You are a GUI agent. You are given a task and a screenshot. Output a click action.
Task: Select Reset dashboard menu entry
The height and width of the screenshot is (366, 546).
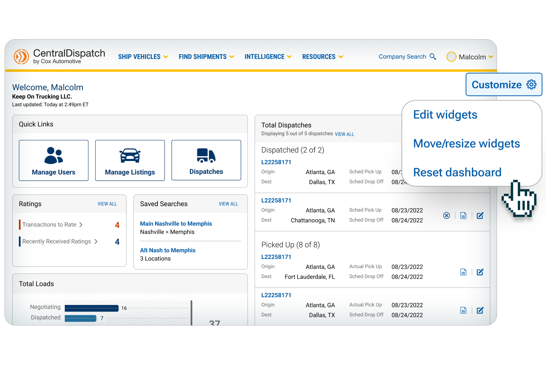click(x=457, y=173)
